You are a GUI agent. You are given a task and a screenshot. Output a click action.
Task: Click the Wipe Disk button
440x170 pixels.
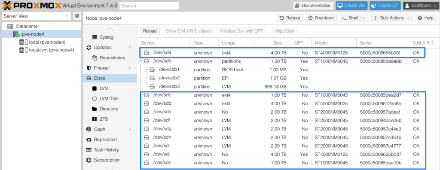pyautogui.click(x=285, y=31)
